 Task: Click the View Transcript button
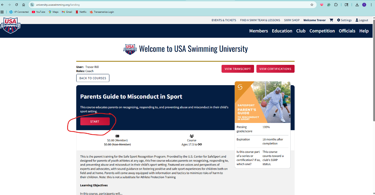237,69
